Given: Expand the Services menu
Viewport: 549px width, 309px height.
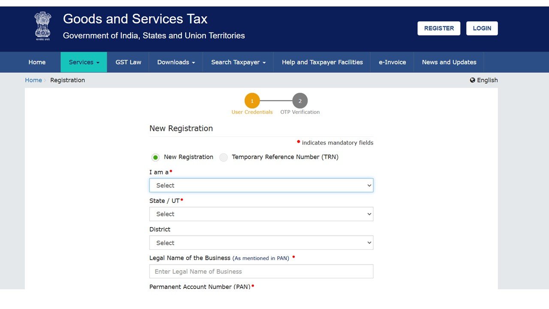Looking at the screenshot, I should click(84, 62).
